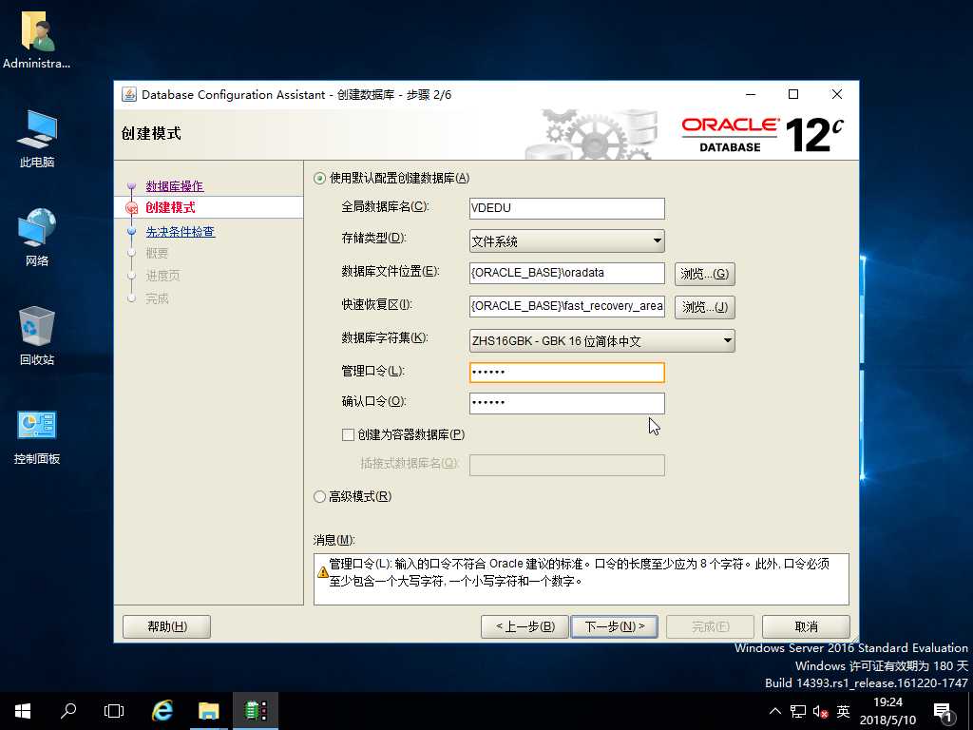
Task: Close the Database Configuration Assistant window
Action: (x=836, y=94)
